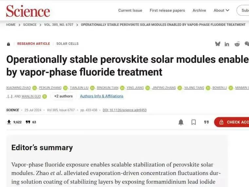Click the Science logo

[x=28, y=11]
